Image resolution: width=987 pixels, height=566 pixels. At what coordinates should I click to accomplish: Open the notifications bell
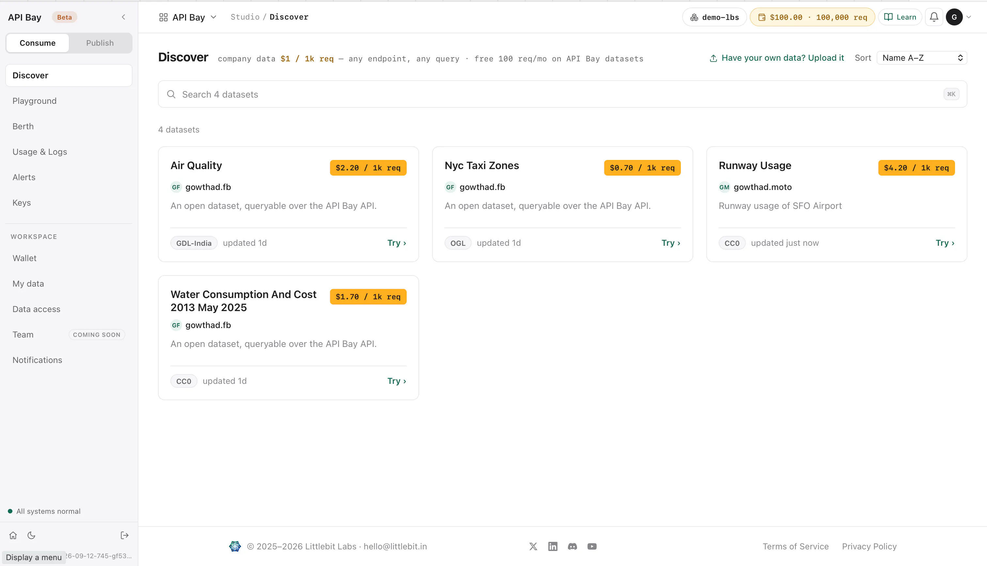pyautogui.click(x=934, y=17)
